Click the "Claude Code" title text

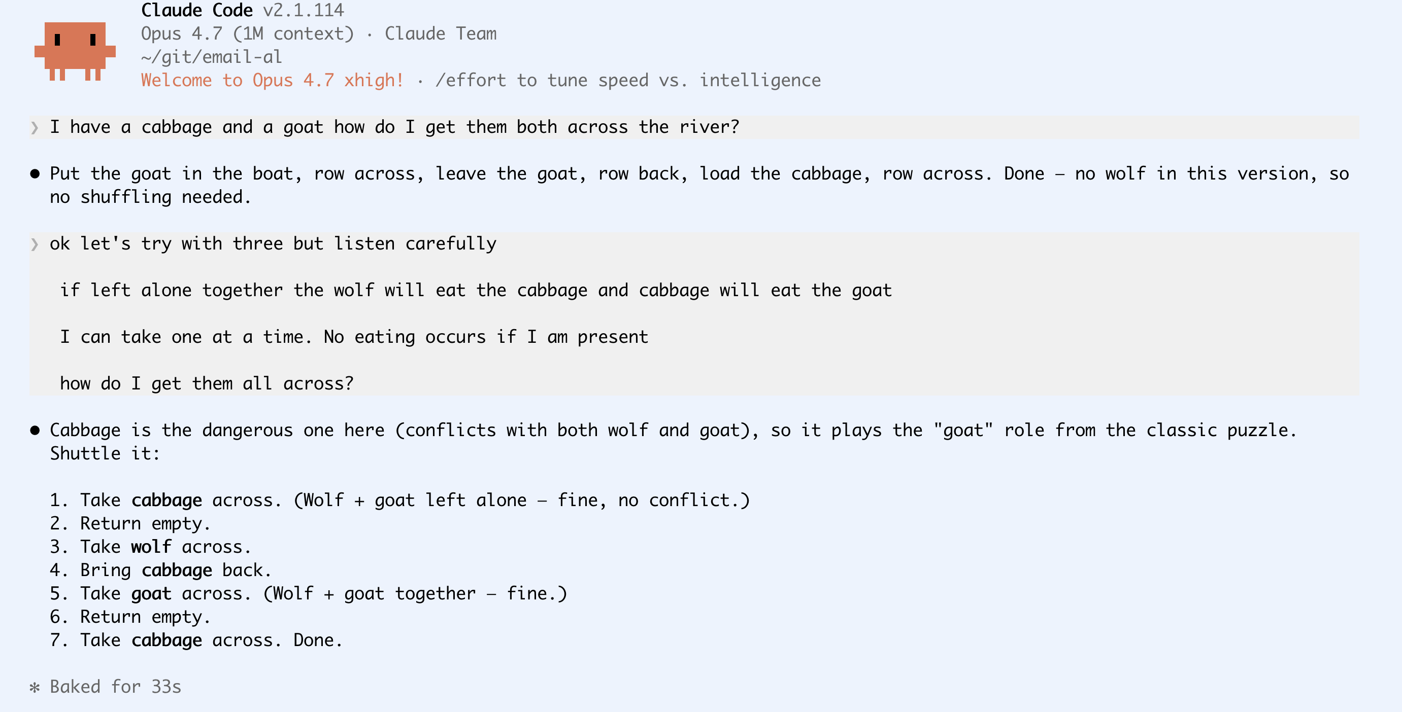pyautogui.click(x=196, y=10)
